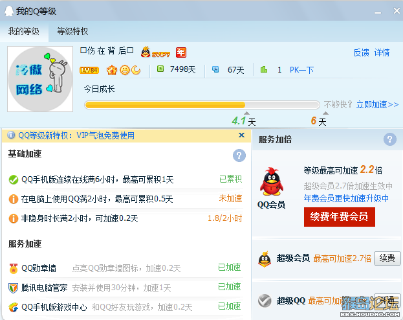
Task: Click the 腾讯电脑管家 shield icon
Action: (13, 288)
